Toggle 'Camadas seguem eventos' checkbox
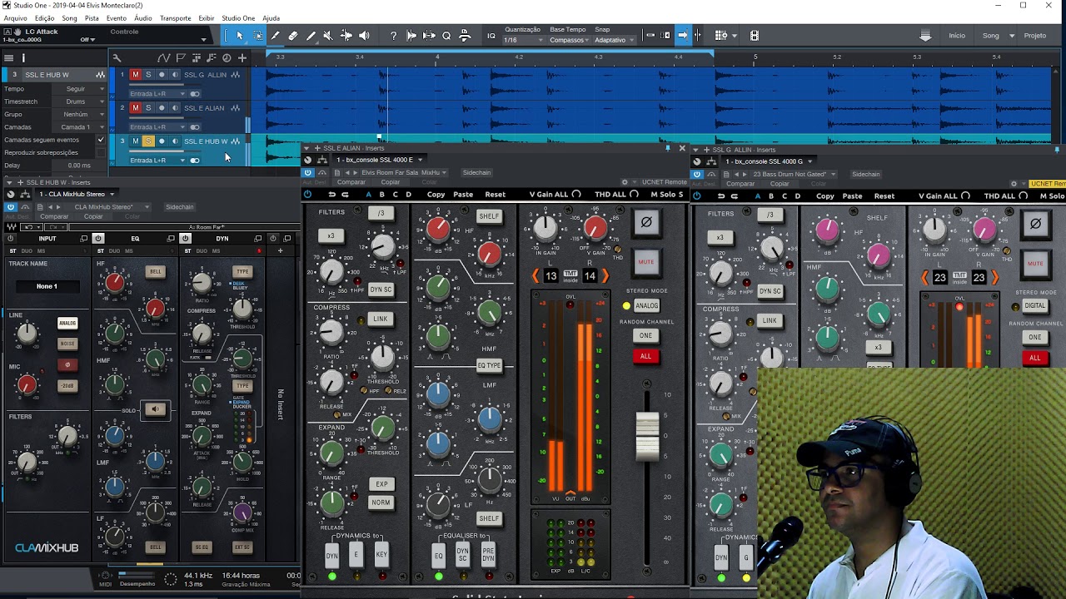Screen dimensions: 1066x599 pos(101,140)
